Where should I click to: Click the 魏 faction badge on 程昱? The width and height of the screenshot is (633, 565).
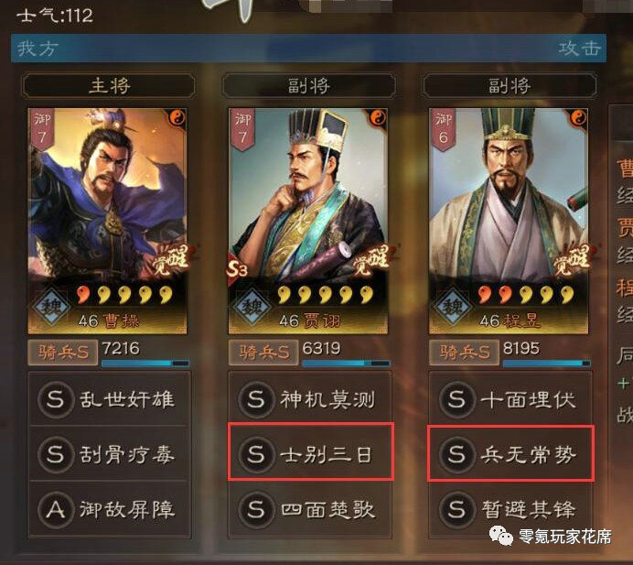pyautogui.click(x=453, y=307)
